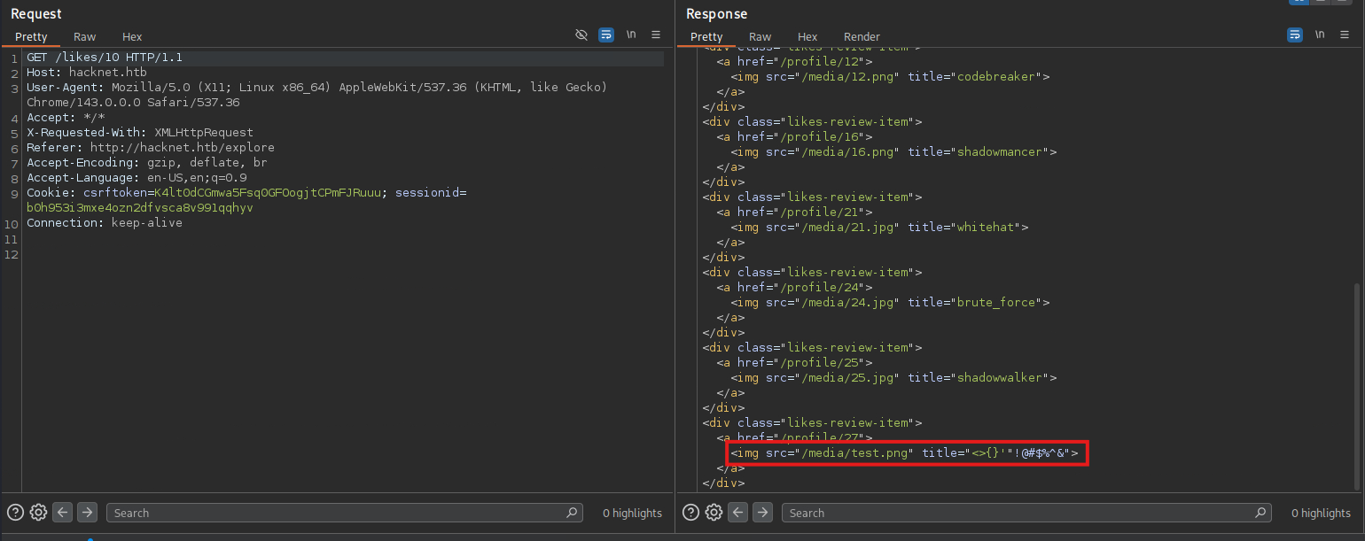Viewport: 1365px width, 541px height.
Task: Focus the Request search input field
Action: click(x=345, y=513)
